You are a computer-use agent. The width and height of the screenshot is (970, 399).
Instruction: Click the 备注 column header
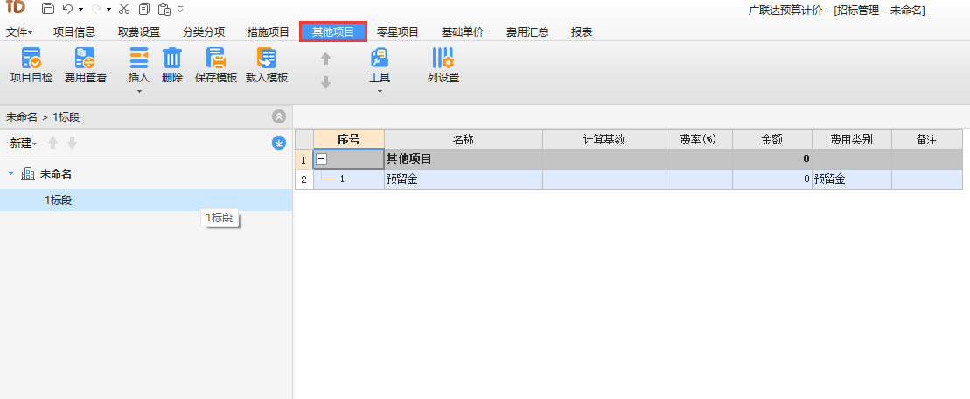coord(927,139)
